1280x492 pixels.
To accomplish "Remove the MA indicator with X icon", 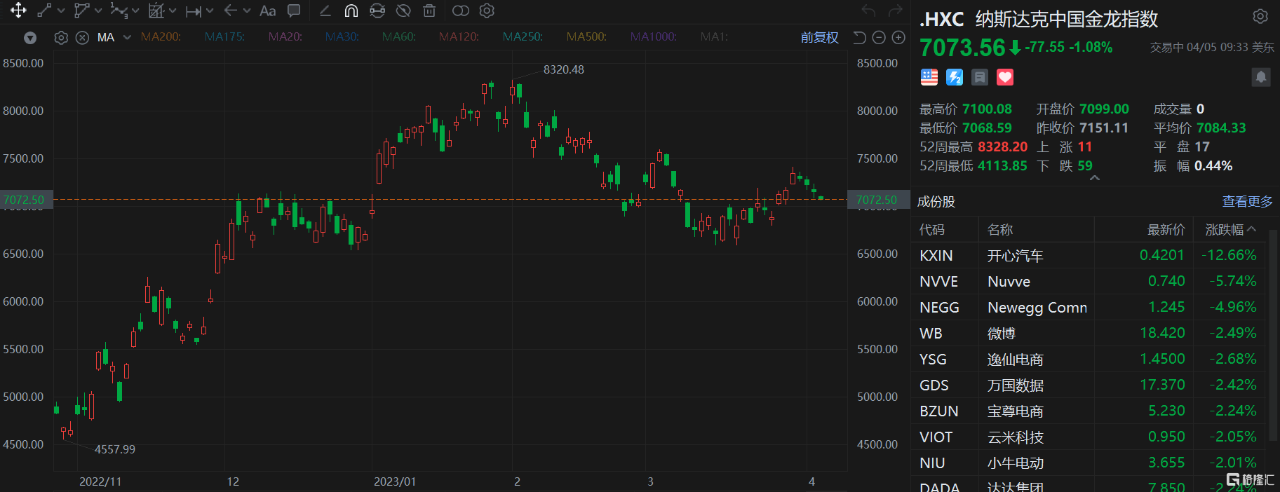I will click(x=82, y=37).
